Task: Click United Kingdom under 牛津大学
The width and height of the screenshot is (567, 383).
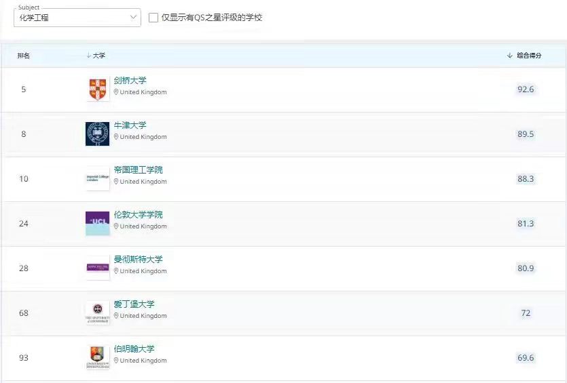Action: (x=143, y=137)
